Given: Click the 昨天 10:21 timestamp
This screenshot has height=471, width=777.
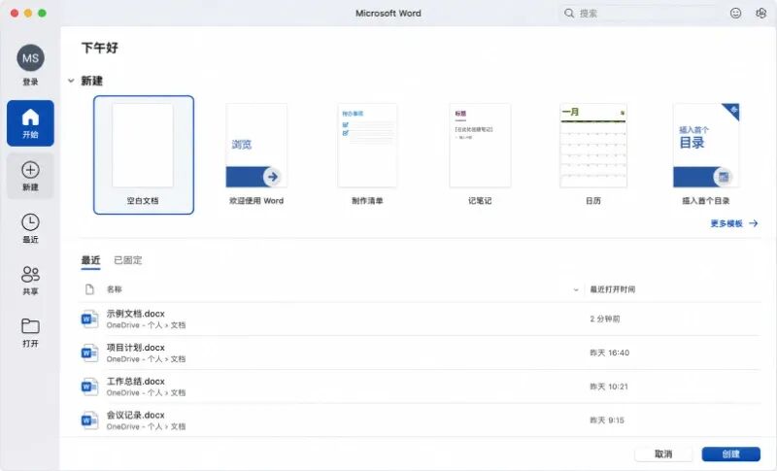Looking at the screenshot, I should coord(609,387).
